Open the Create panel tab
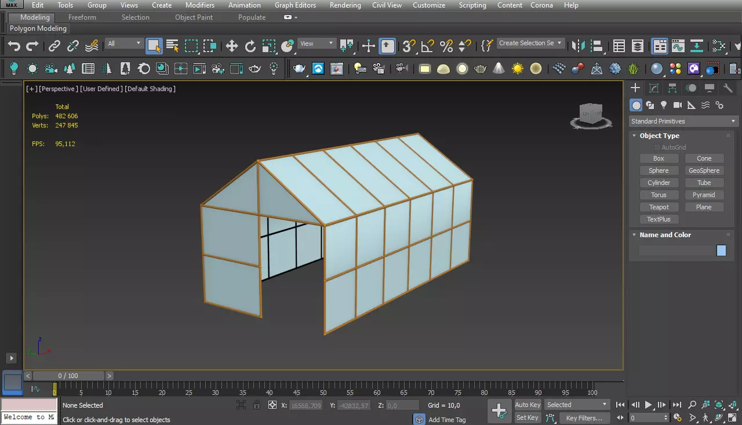This screenshot has width=742, height=425. pyautogui.click(x=636, y=88)
